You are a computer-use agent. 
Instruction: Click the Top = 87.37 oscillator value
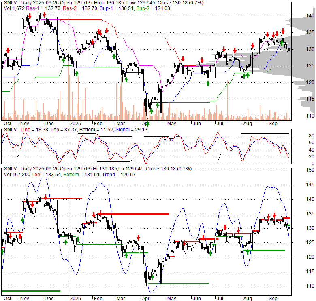pyautogui.click(x=64, y=130)
